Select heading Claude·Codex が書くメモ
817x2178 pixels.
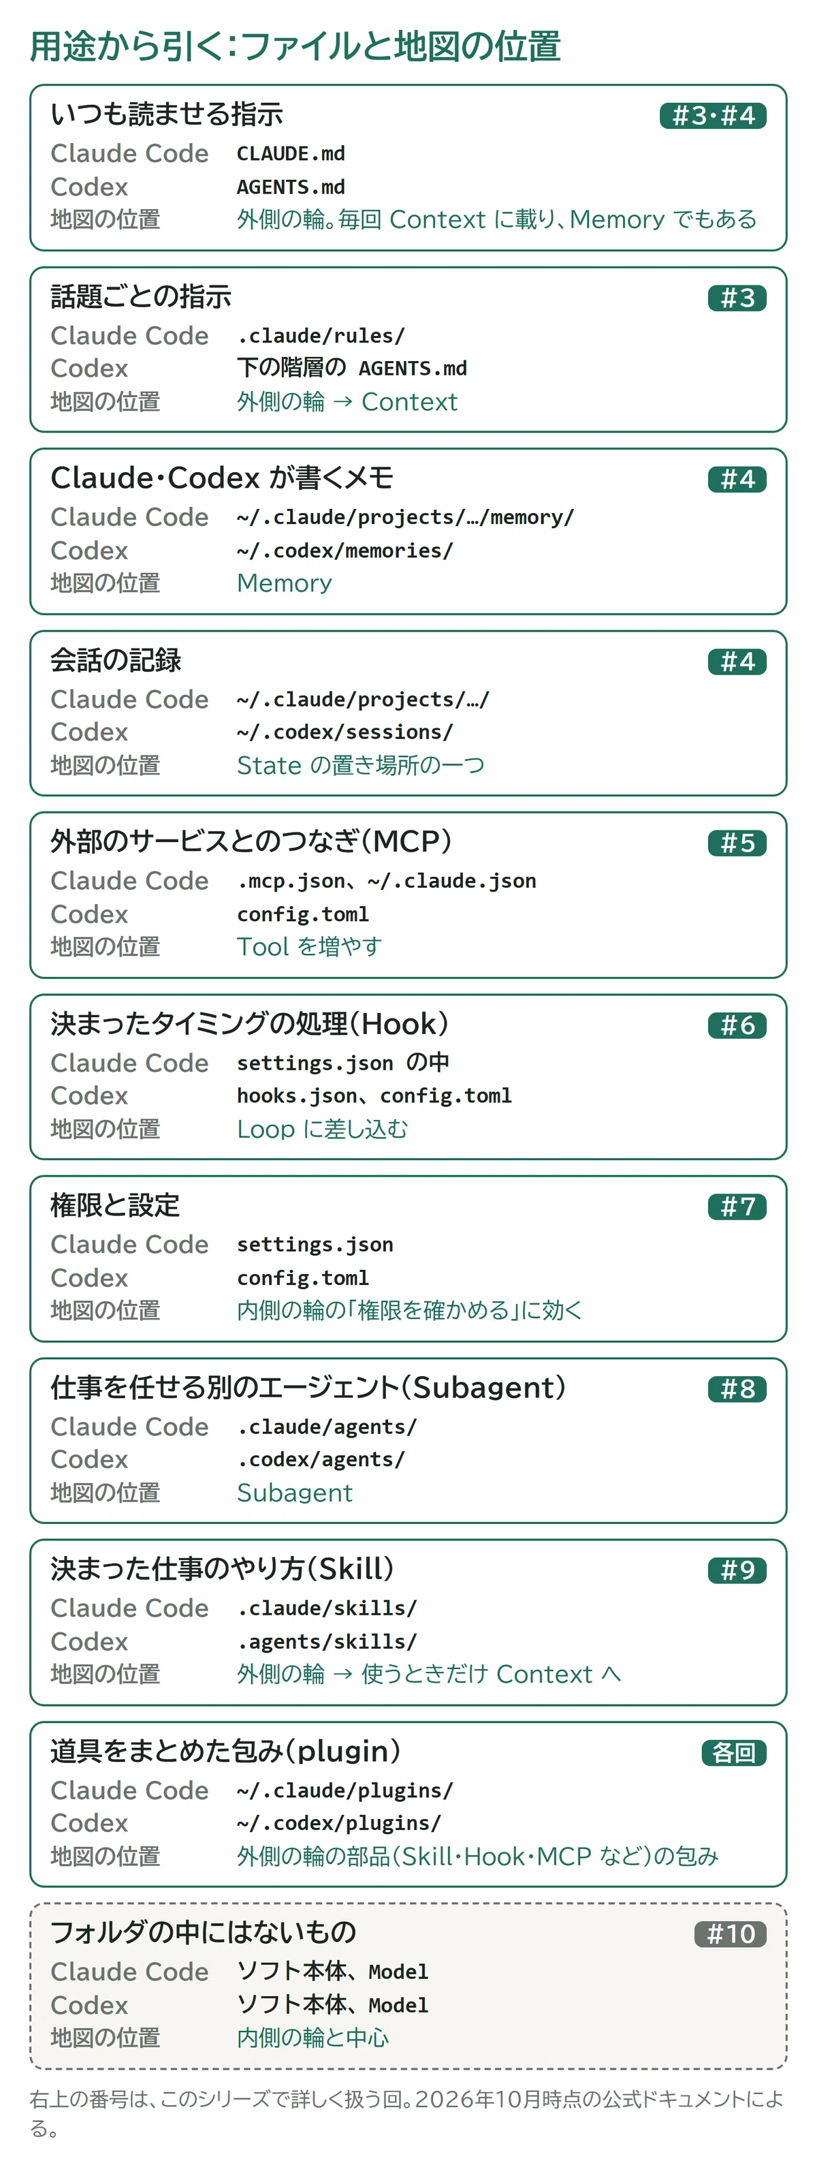coord(221,478)
